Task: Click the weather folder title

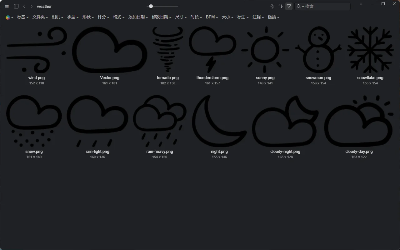Action: [44, 6]
